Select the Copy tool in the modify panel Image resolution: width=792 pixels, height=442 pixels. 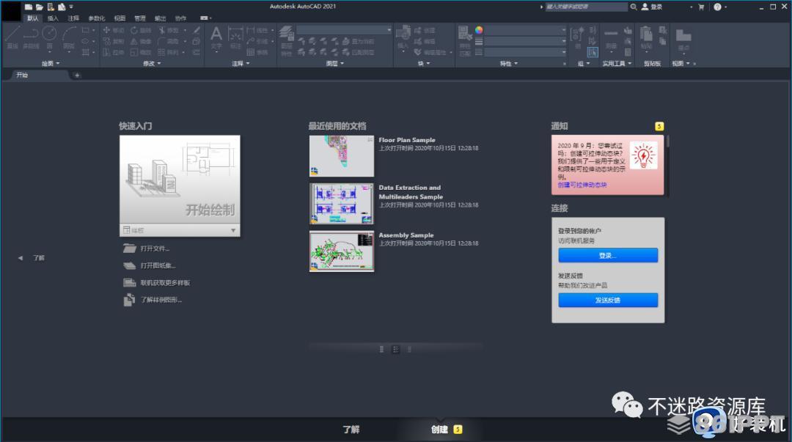[x=114, y=42]
